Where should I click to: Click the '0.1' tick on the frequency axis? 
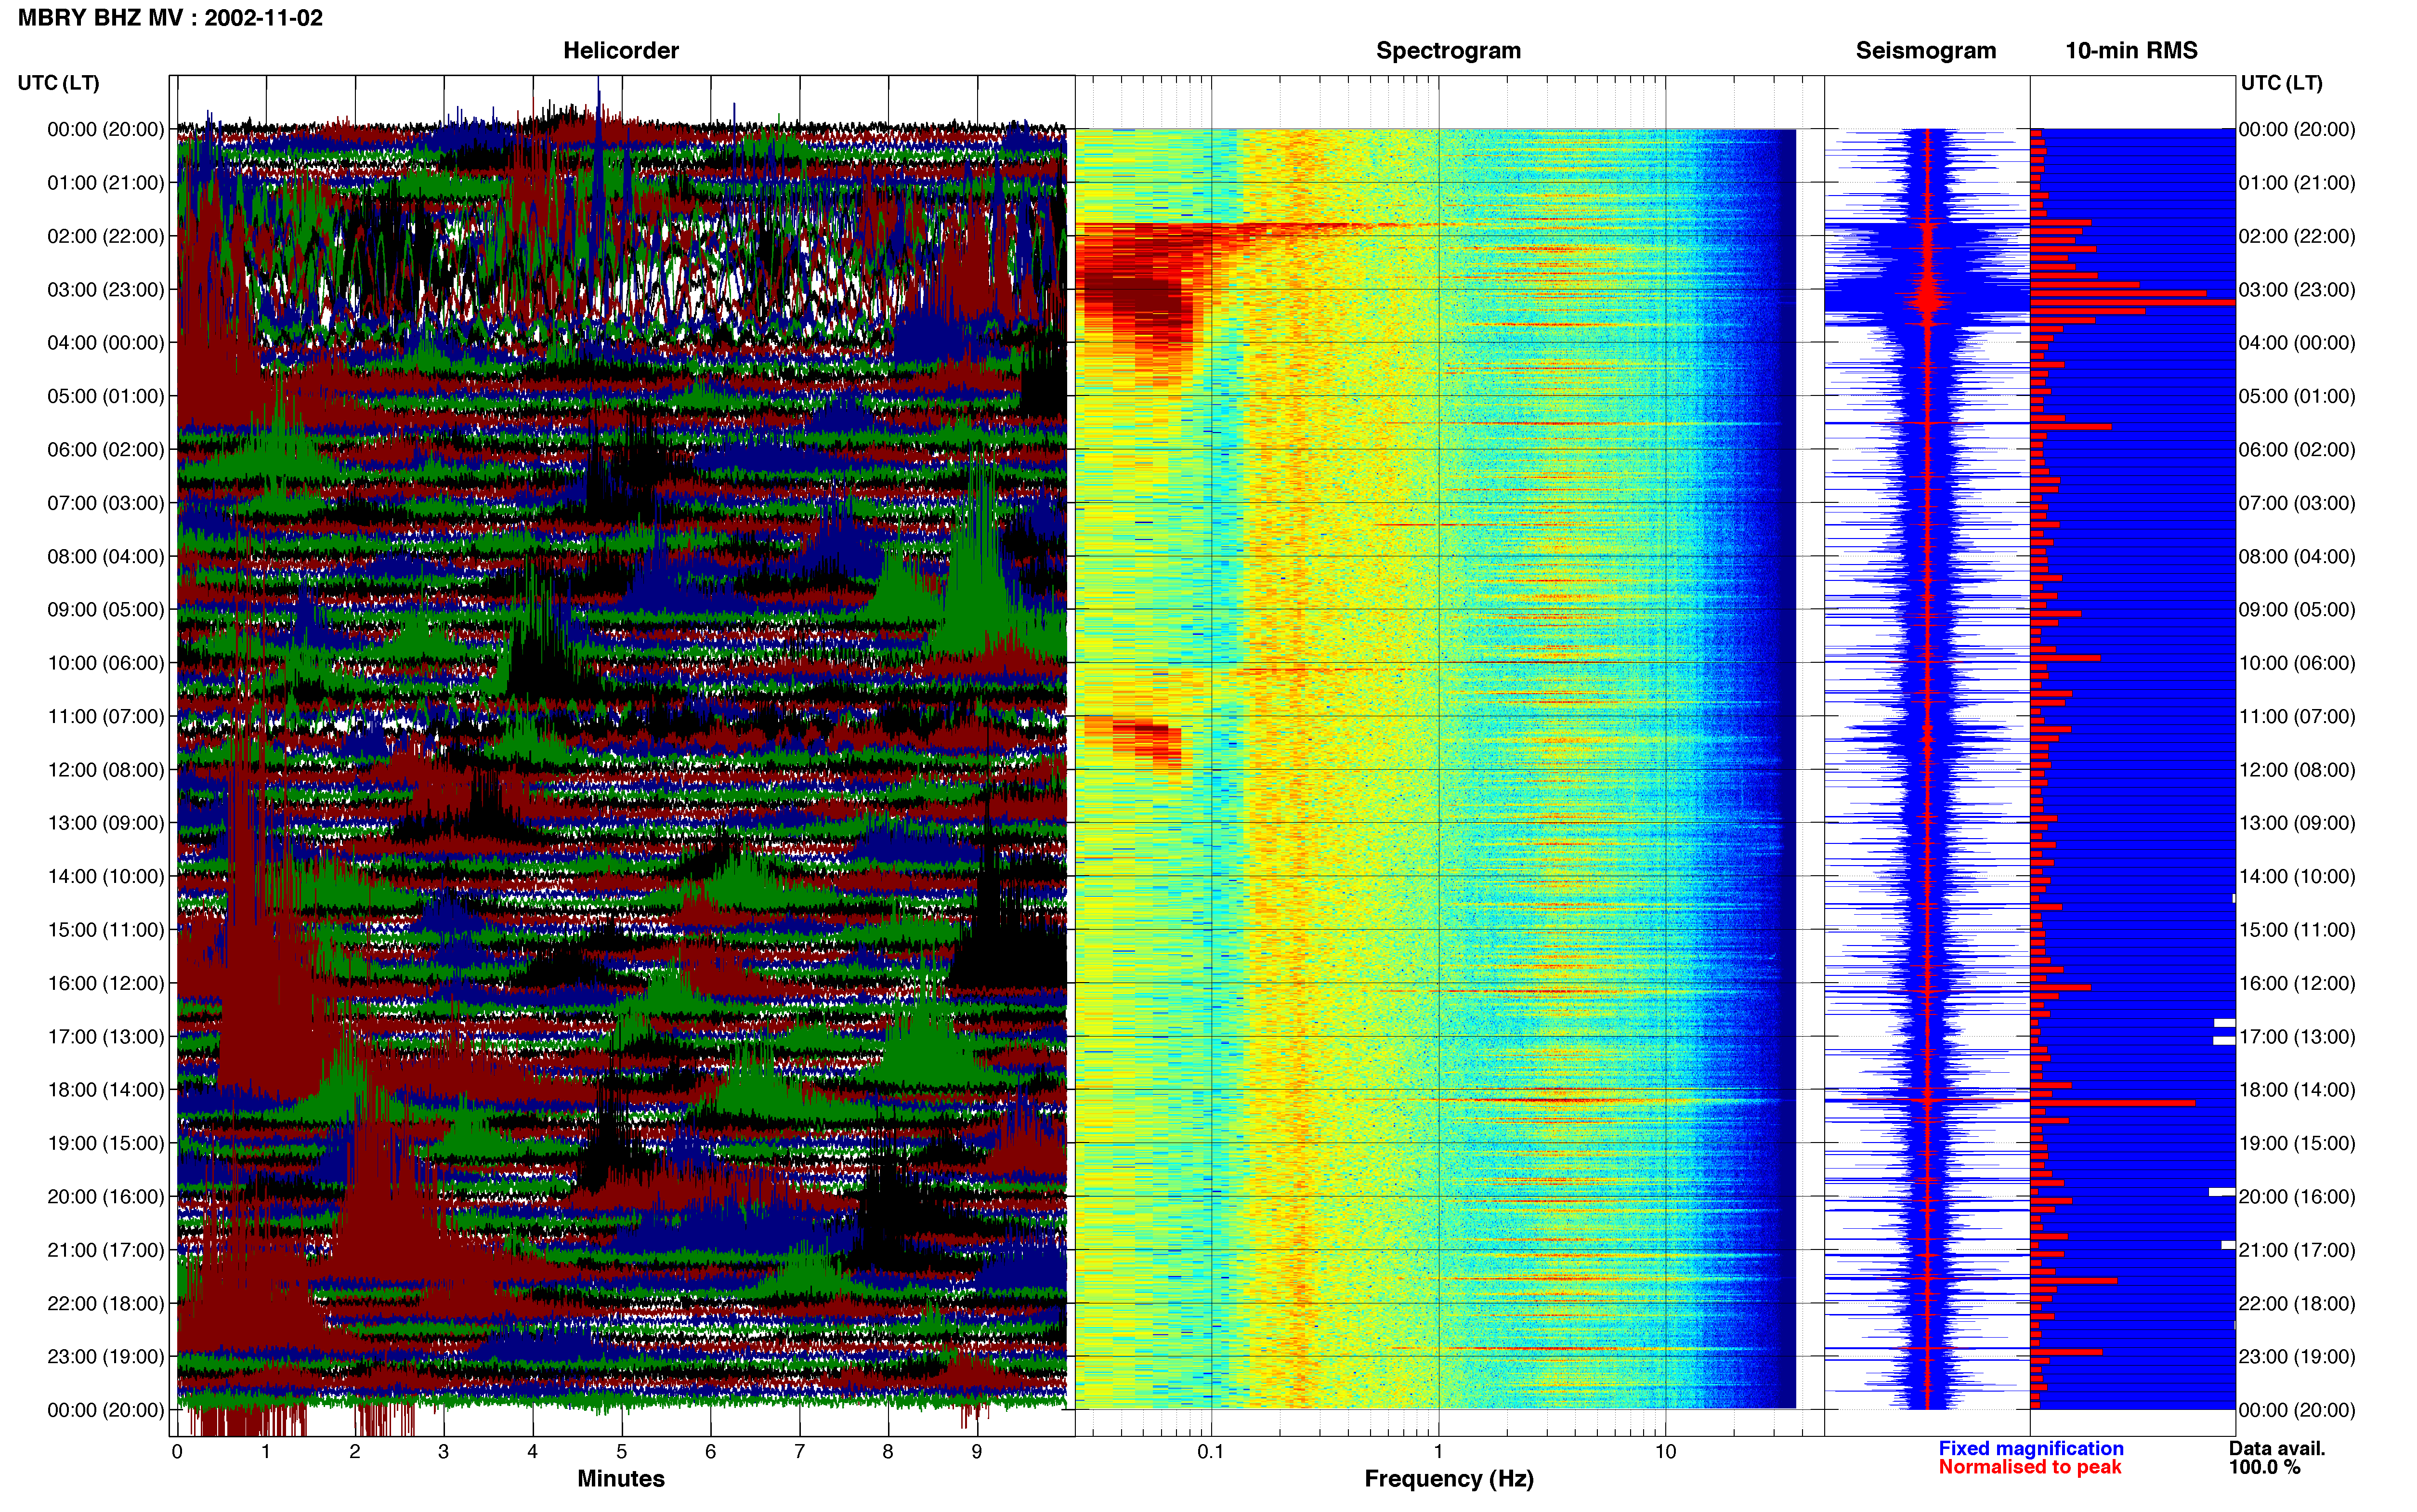[x=1211, y=1451]
